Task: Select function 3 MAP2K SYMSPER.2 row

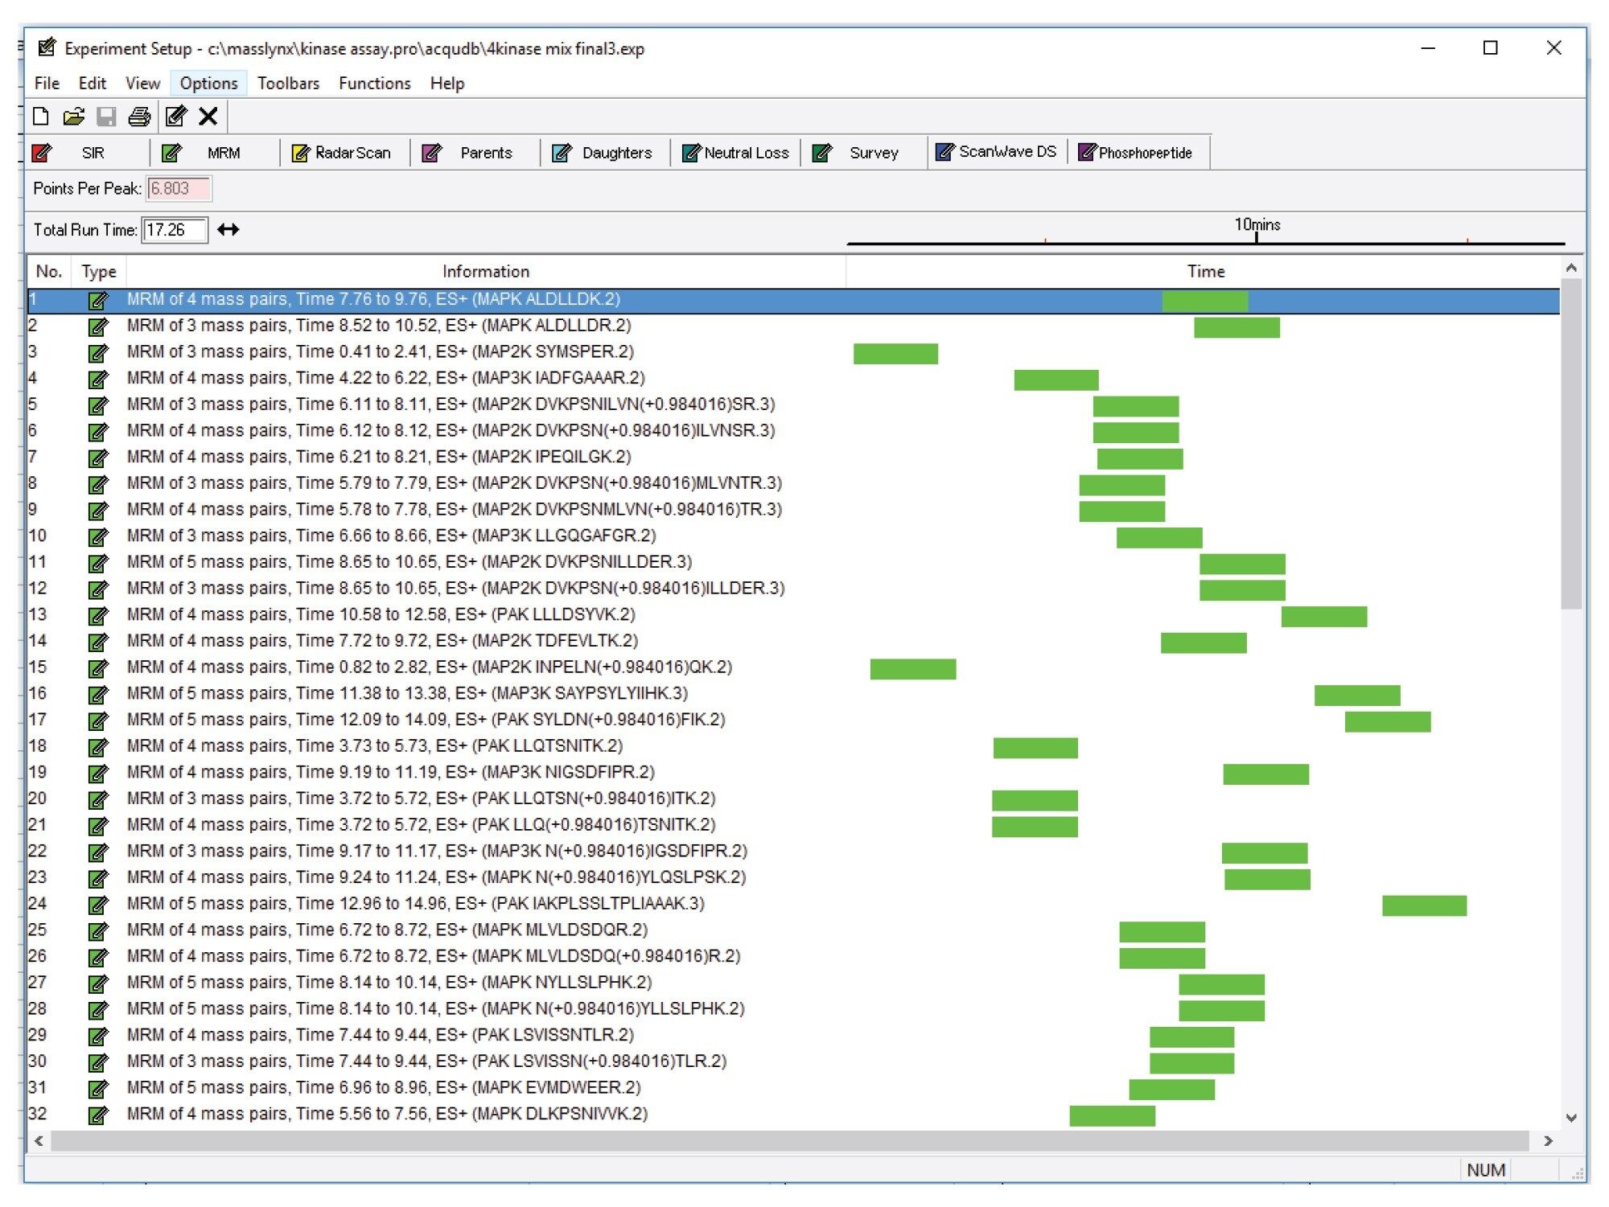Action: (x=793, y=352)
